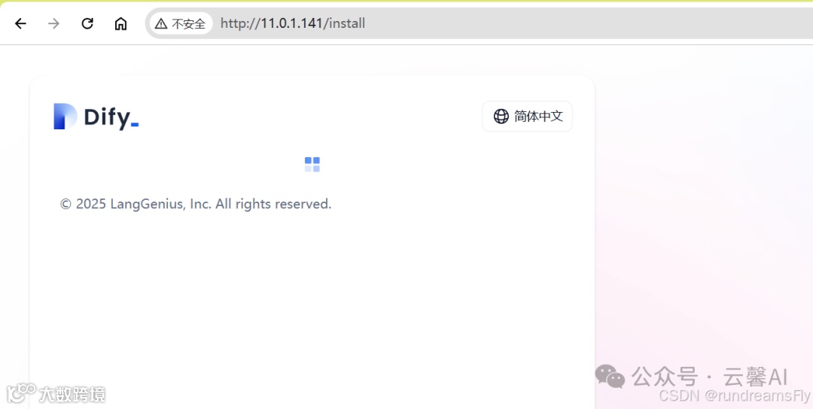The width and height of the screenshot is (813, 409).
Task: Click the 公众号 云馨AI watermark text
Action: point(709,377)
